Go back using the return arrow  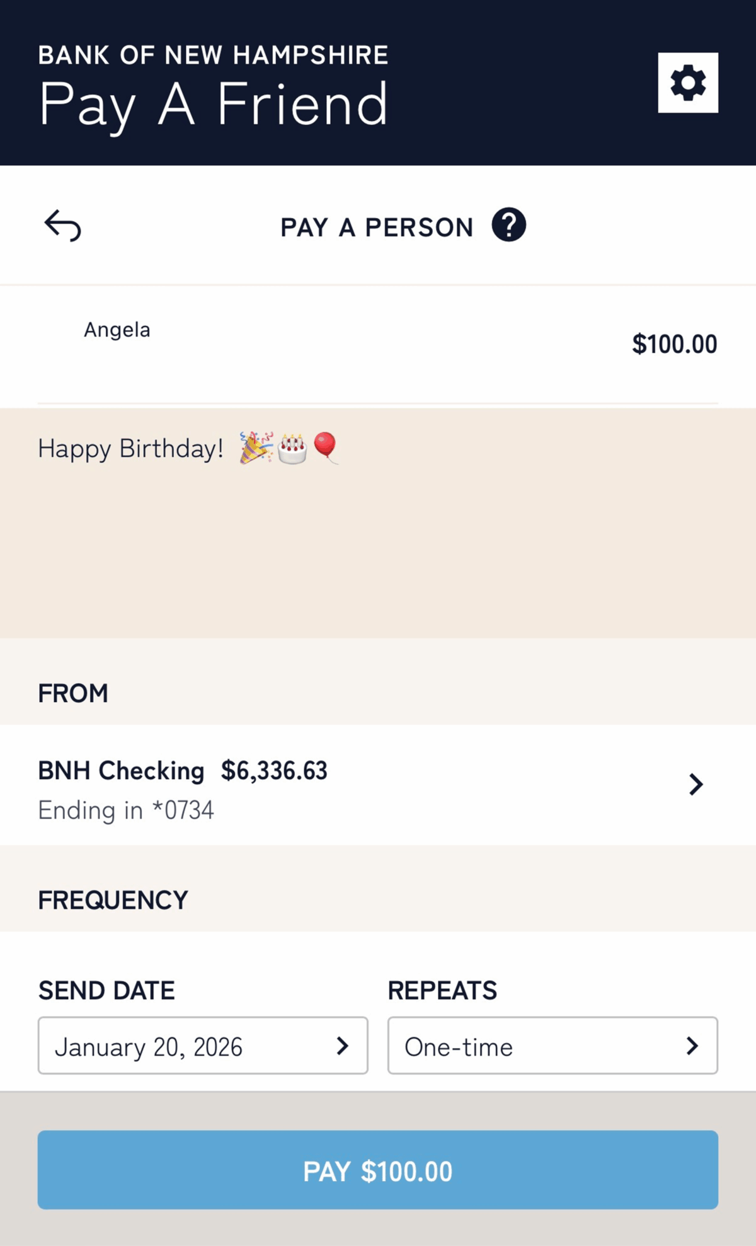(62, 226)
